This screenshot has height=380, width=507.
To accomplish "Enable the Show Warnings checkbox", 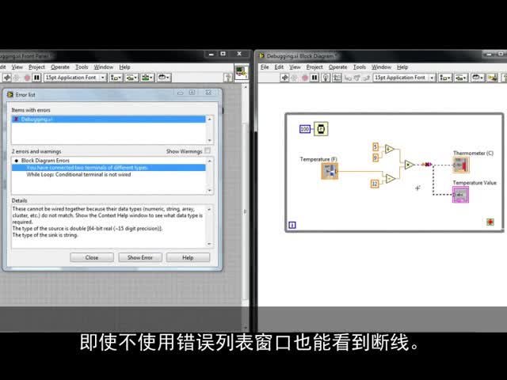I will coord(208,150).
